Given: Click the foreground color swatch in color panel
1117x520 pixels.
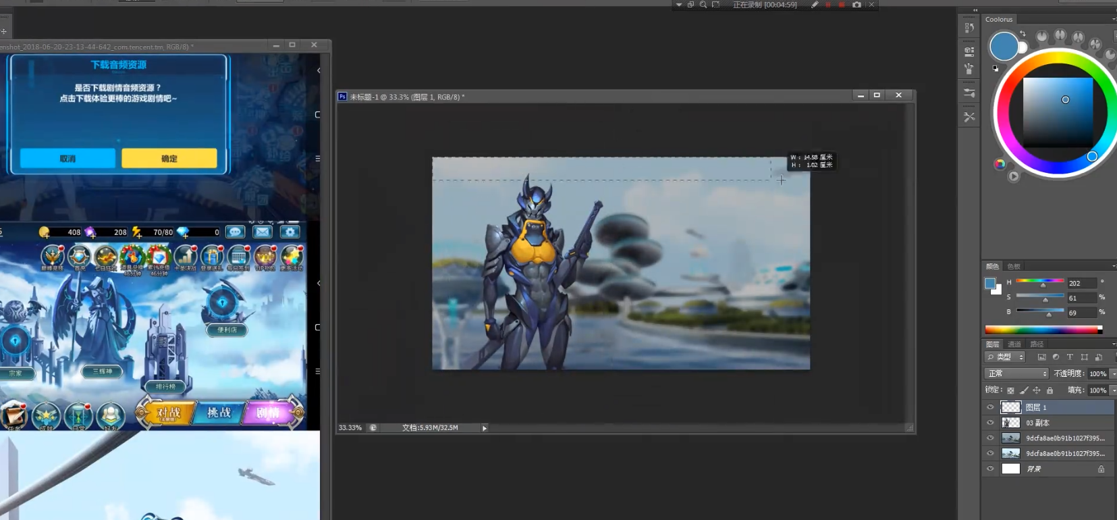Looking at the screenshot, I should pyautogui.click(x=990, y=283).
